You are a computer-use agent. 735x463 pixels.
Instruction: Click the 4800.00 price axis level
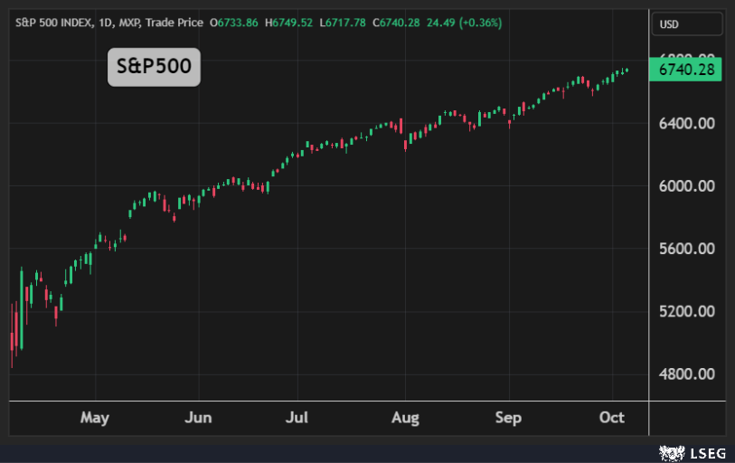coord(687,373)
